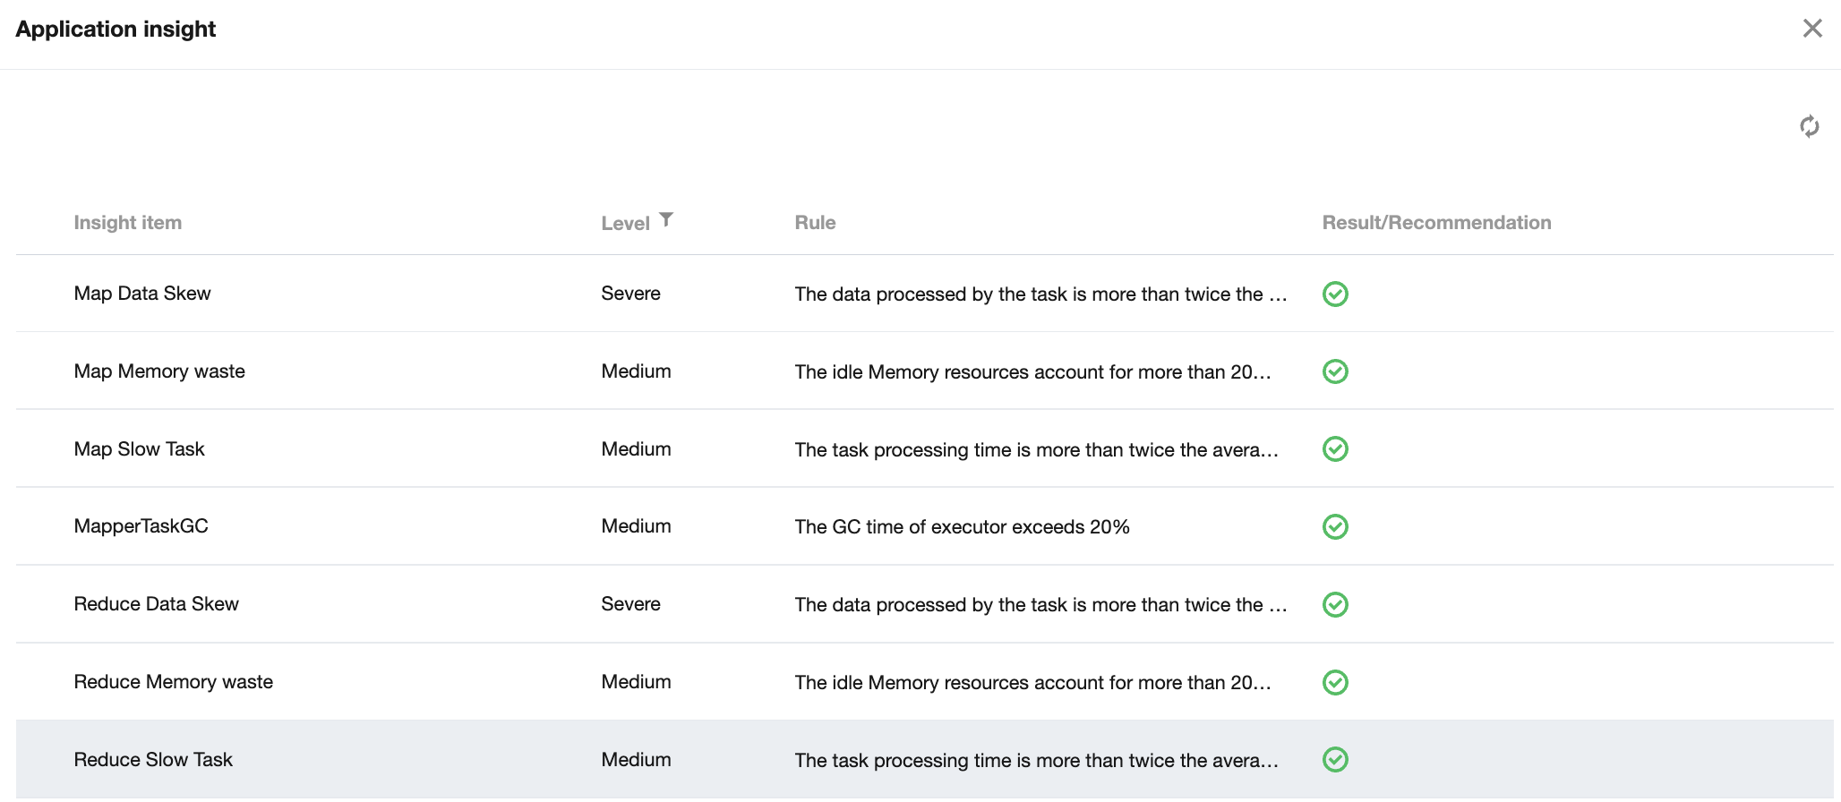Click the green check for MapperTaskGC

tap(1335, 526)
